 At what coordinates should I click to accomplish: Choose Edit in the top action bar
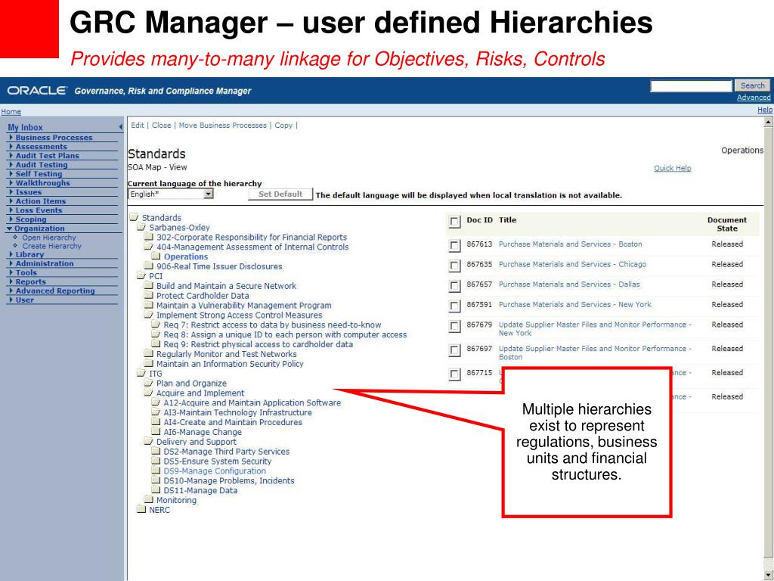138,126
